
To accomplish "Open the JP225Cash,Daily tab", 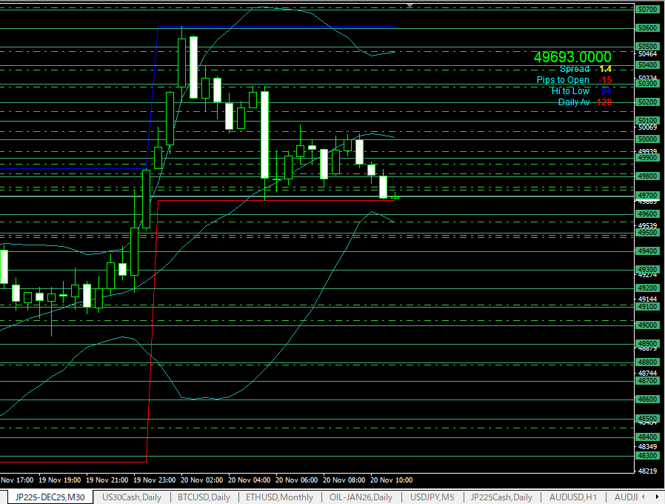I will point(501,497).
